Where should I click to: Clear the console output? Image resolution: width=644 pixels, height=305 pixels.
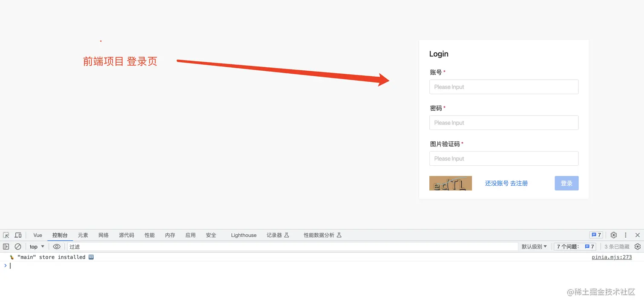pos(18,247)
